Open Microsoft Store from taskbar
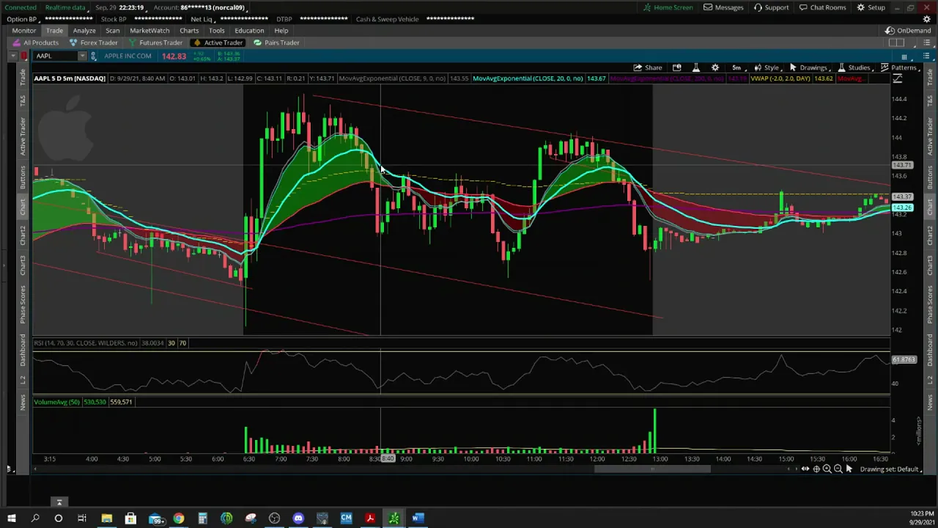This screenshot has width=938, height=528. [130, 518]
